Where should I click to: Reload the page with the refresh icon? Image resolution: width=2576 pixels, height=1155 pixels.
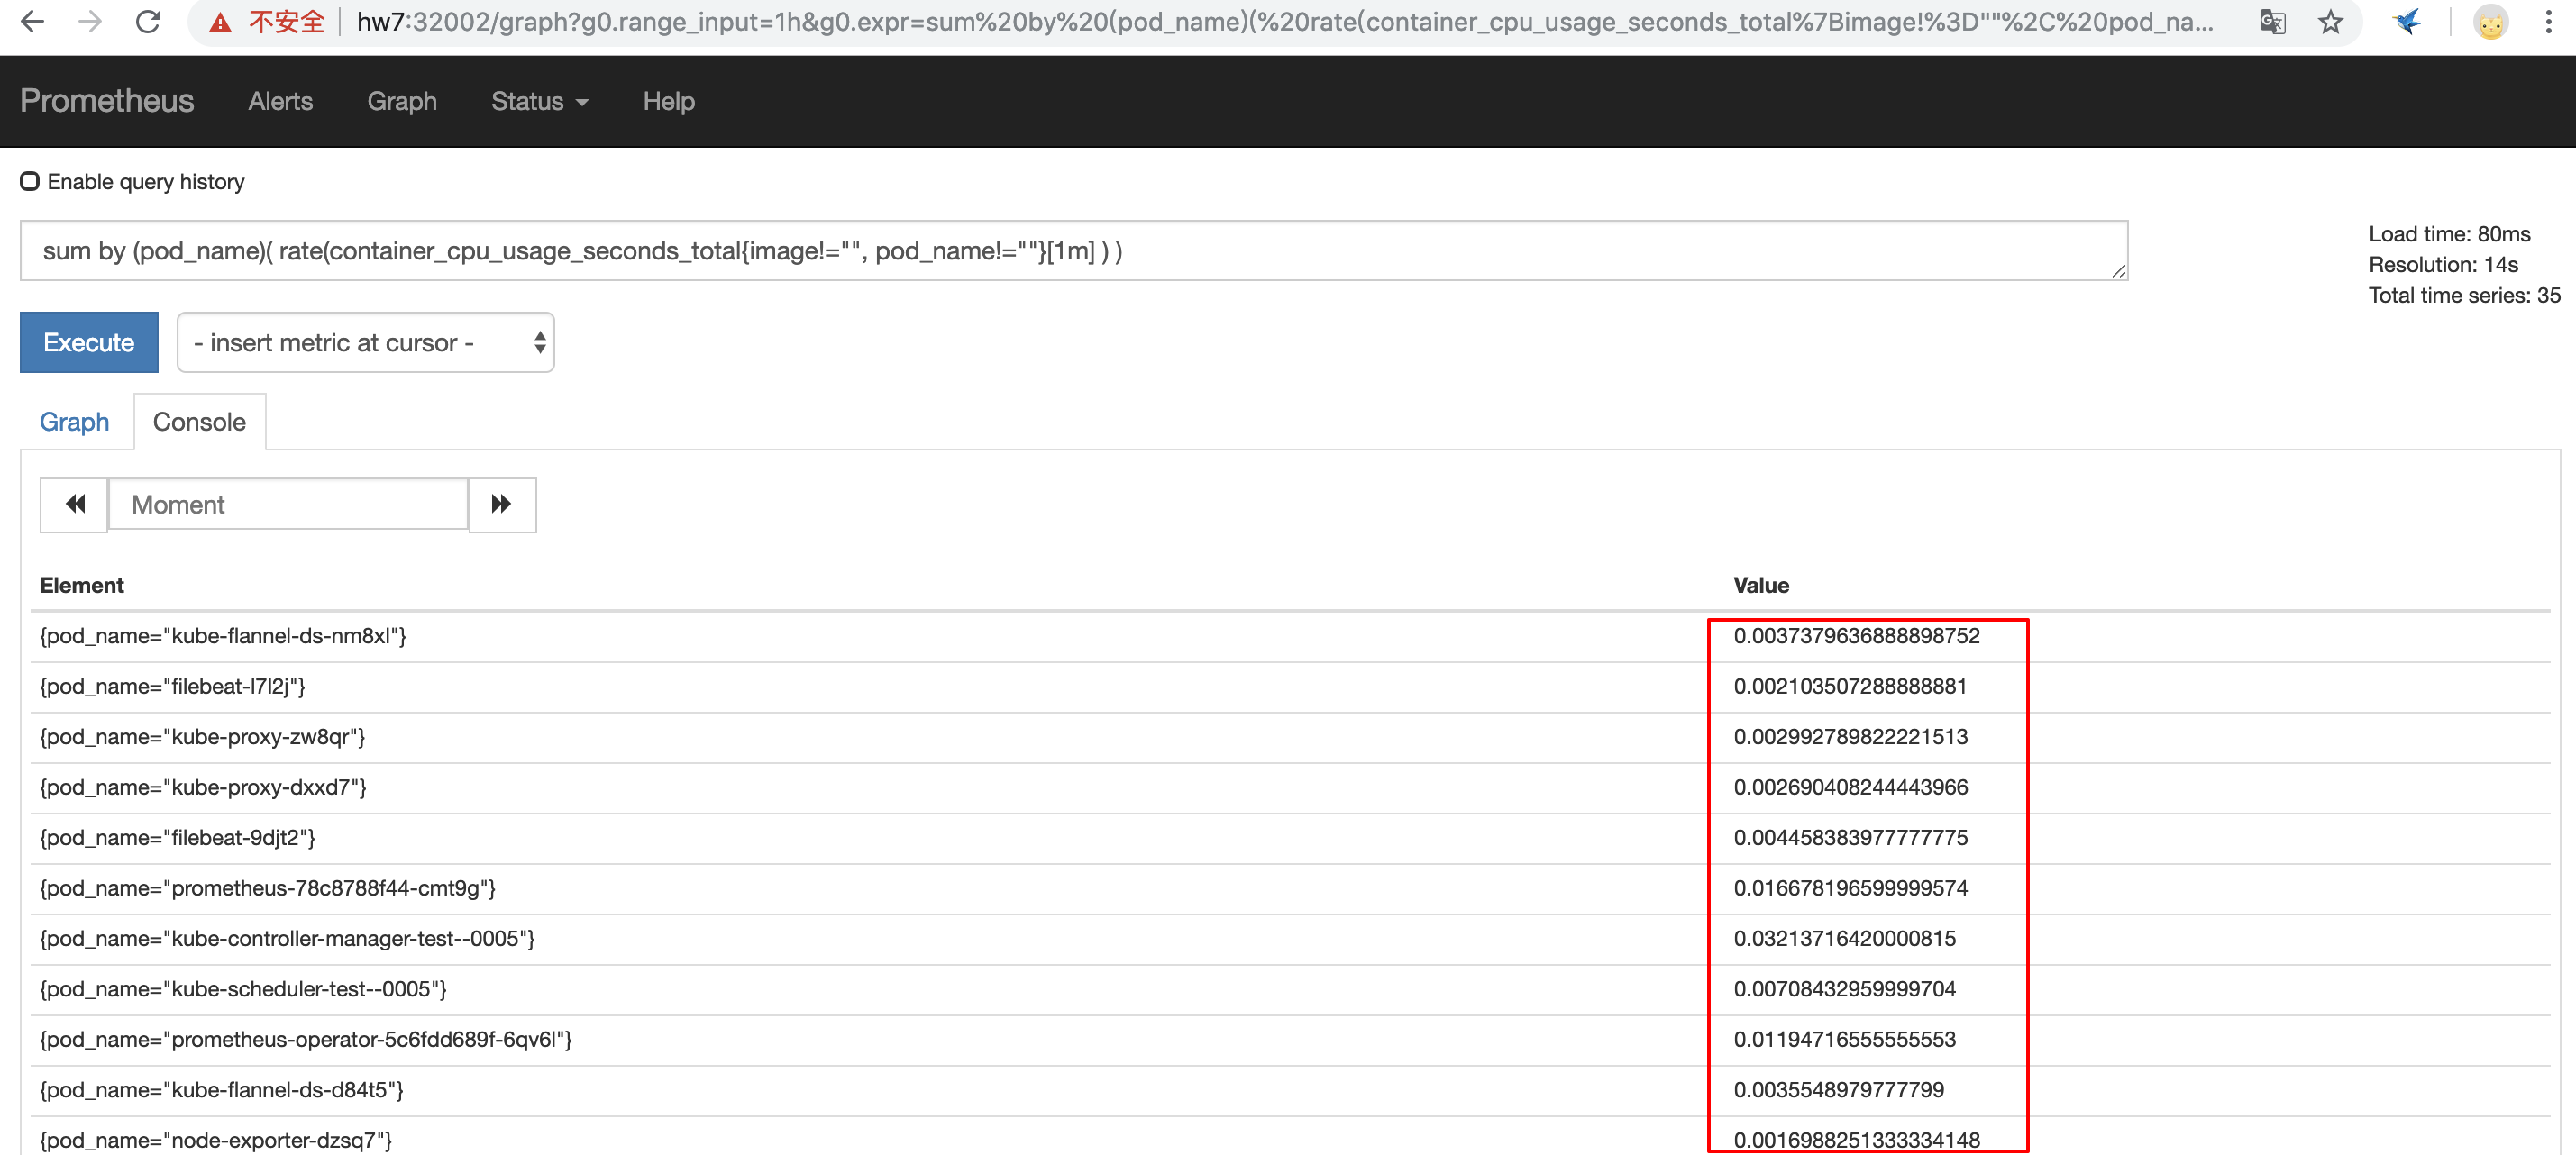pos(148,21)
